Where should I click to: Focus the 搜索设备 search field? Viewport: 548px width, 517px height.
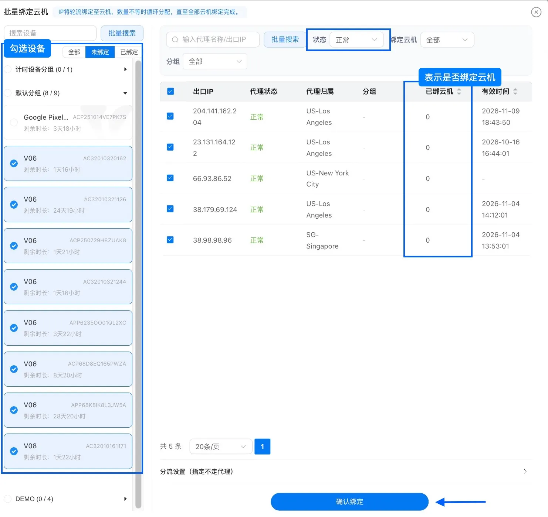[50, 33]
